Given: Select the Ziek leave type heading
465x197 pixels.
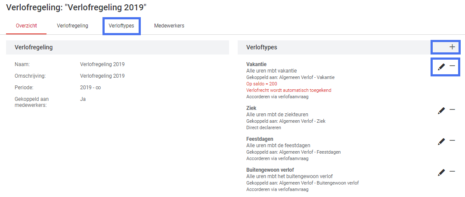Looking at the screenshot, I should [x=251, y=108].
